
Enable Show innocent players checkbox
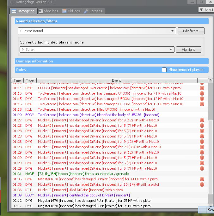[164, 70]
